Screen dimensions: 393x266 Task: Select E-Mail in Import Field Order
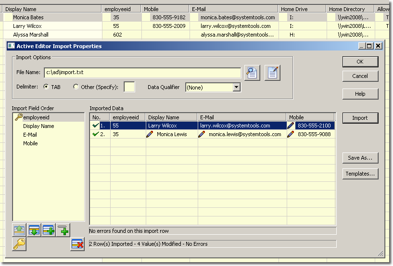30,135
